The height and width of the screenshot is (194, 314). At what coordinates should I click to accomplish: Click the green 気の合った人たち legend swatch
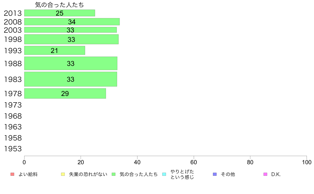[x=114, y=174]
